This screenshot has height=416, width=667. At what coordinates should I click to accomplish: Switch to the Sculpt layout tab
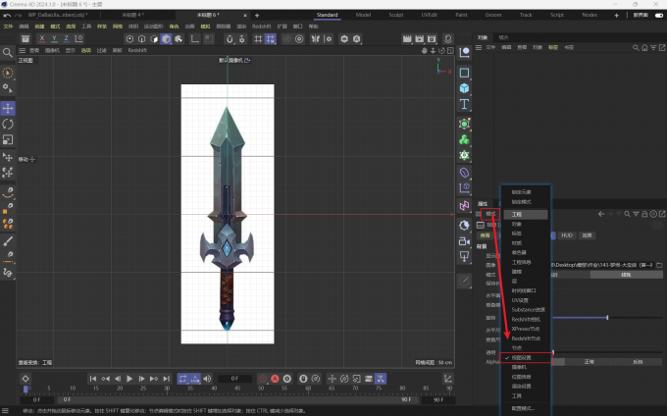395,15
